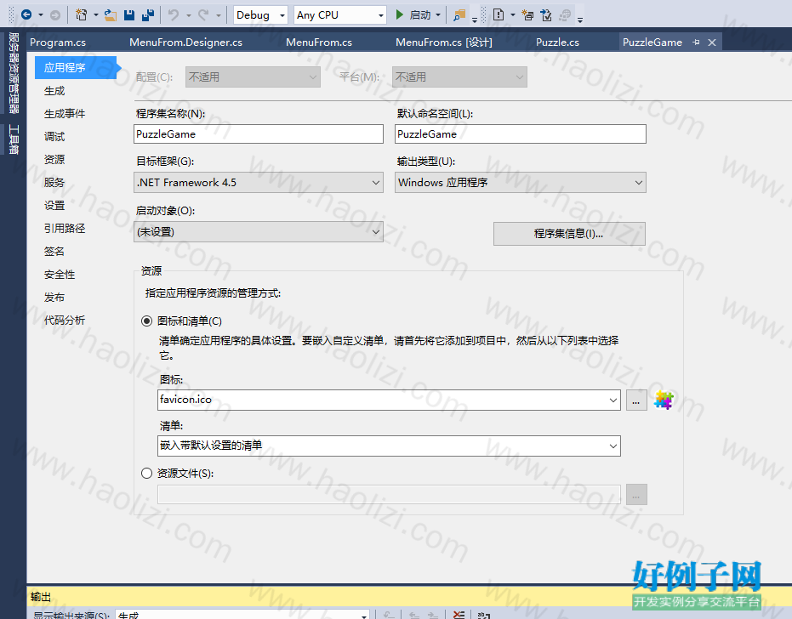792x619 pixels.
Task: Click the navigate backward arrow icon
Action: 26,15
